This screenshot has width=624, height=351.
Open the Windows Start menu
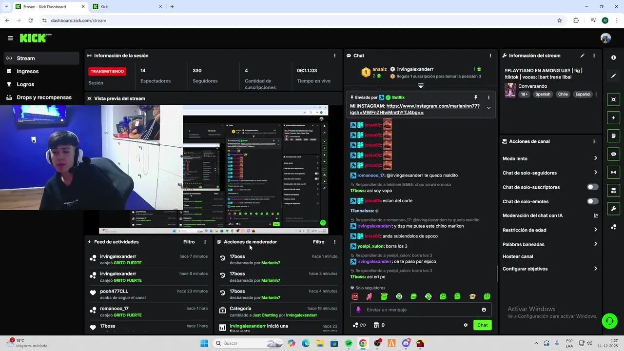click(x=204, y=343)
